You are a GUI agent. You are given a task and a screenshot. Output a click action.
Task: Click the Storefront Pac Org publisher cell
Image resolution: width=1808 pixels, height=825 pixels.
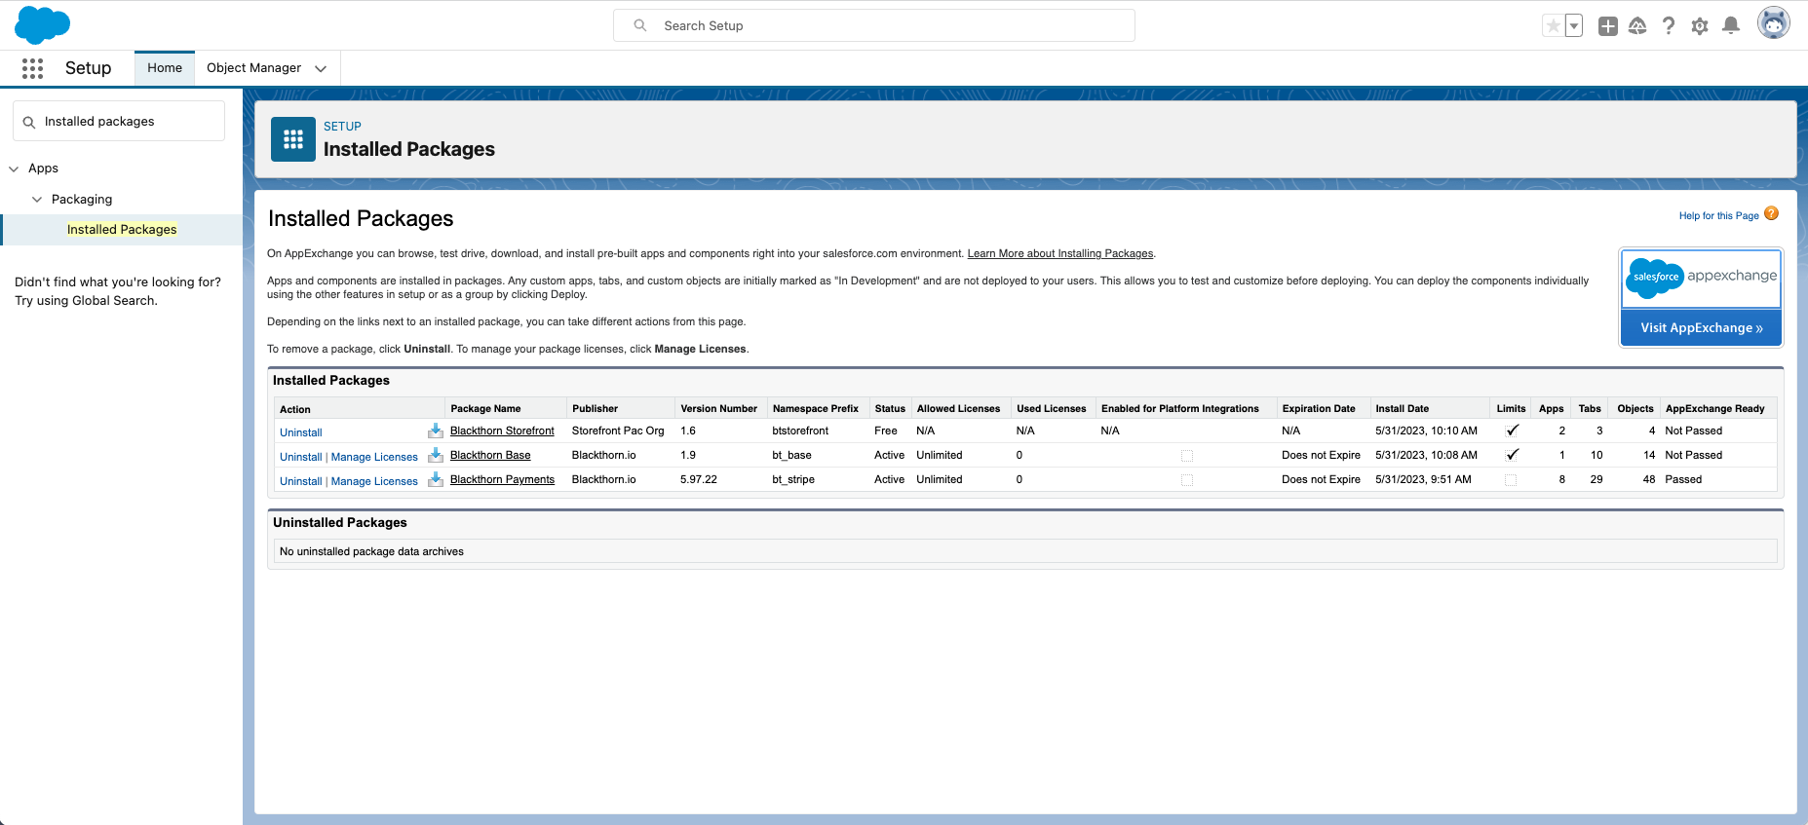(618, 431)
